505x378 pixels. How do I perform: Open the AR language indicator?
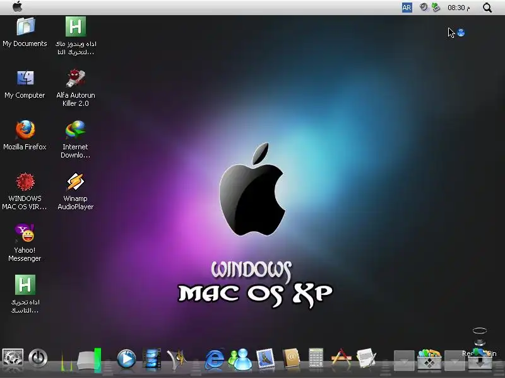[407, 8]
